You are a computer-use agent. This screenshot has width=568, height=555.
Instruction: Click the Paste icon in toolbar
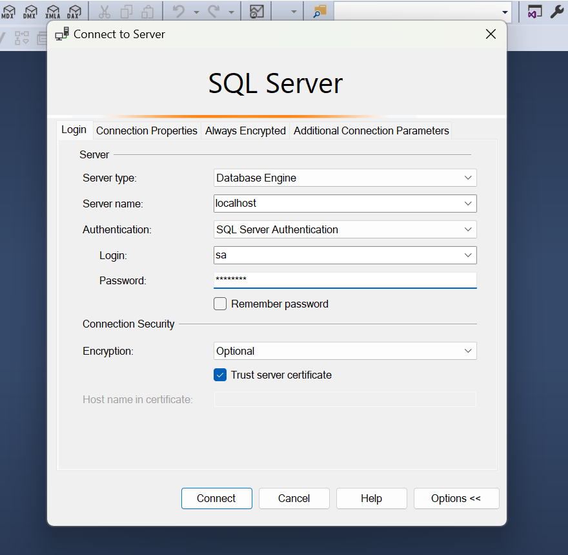(x=147, y=12)
